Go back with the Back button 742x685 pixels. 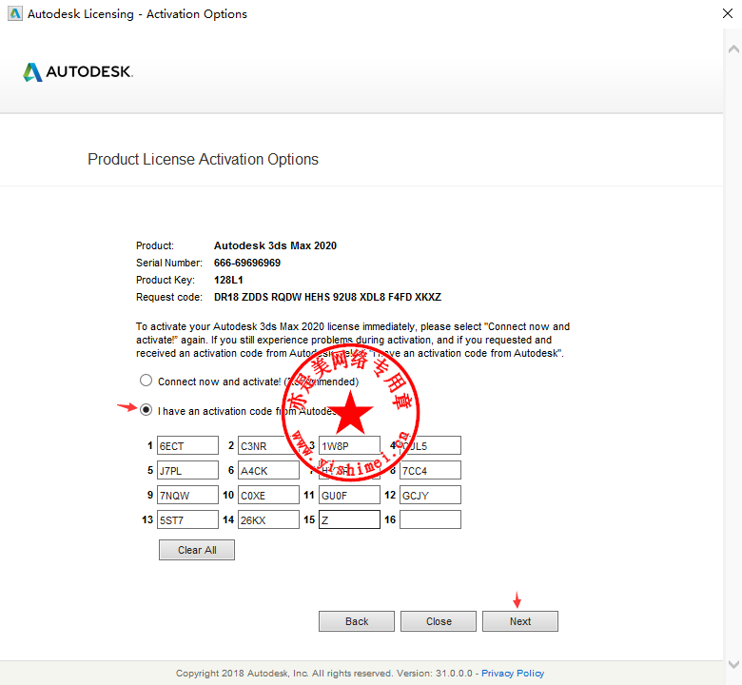point(357,621)
